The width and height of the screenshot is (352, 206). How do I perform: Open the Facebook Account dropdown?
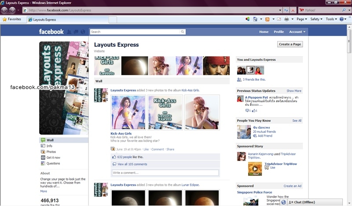pos(297,32)
